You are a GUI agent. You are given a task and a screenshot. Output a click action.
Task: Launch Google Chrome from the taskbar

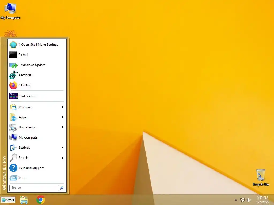coord(41,200)
